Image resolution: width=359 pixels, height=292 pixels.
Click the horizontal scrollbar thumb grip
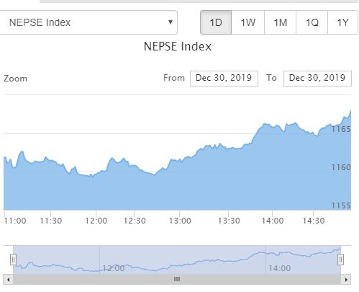coord(177,279)
